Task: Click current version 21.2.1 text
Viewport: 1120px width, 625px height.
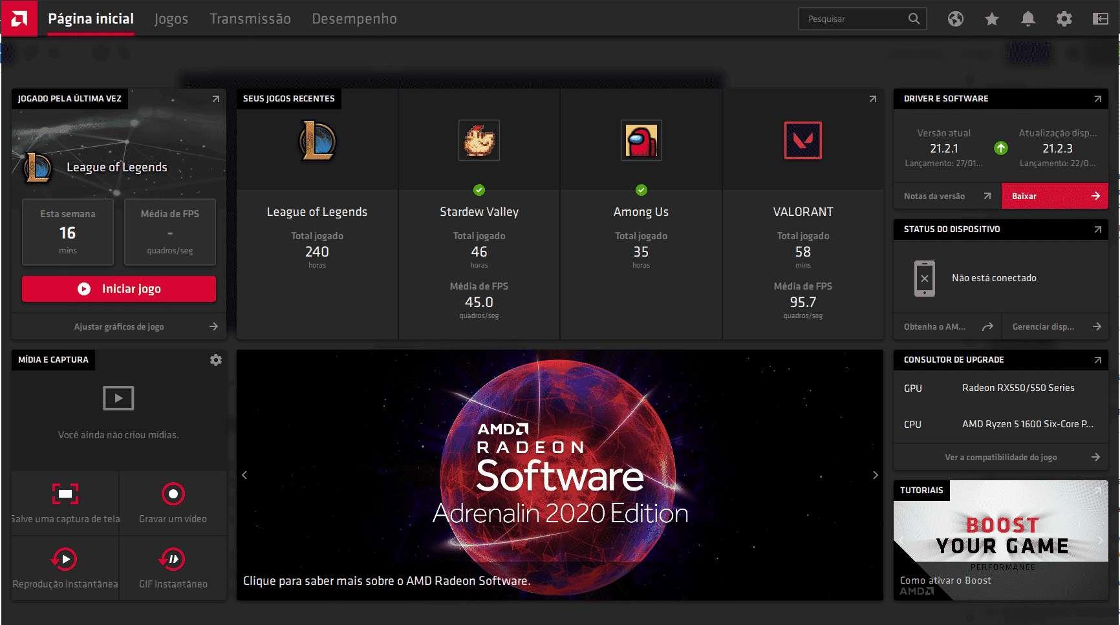Action: coord(944,149)
